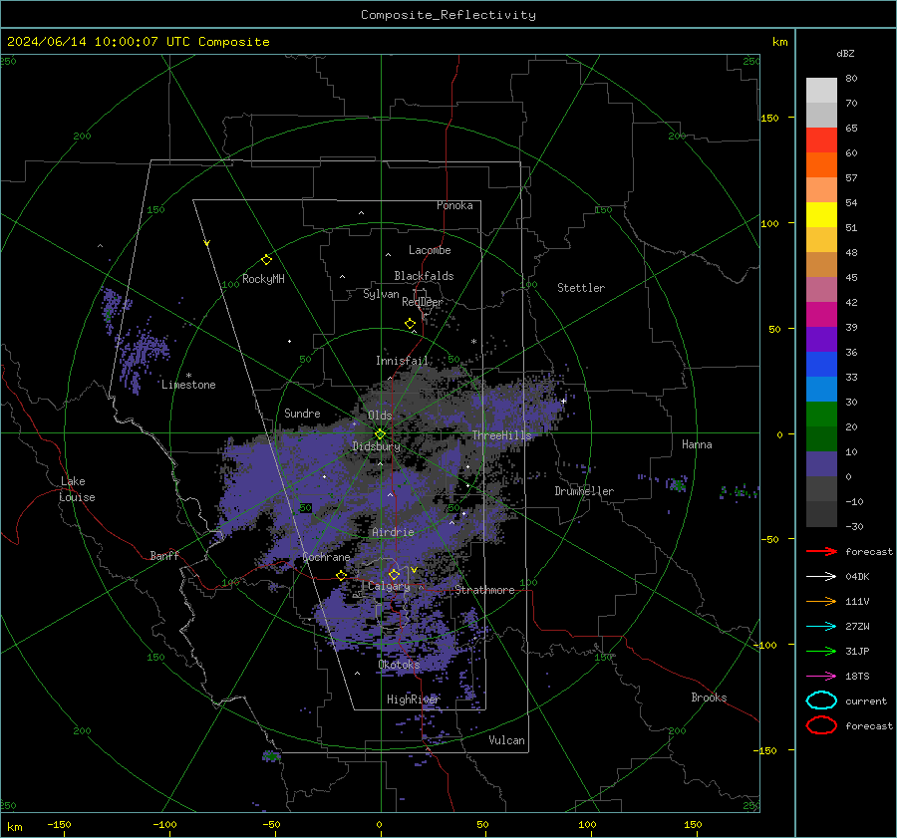
Task: Click the Olds town label
Action: coord(380,416)
